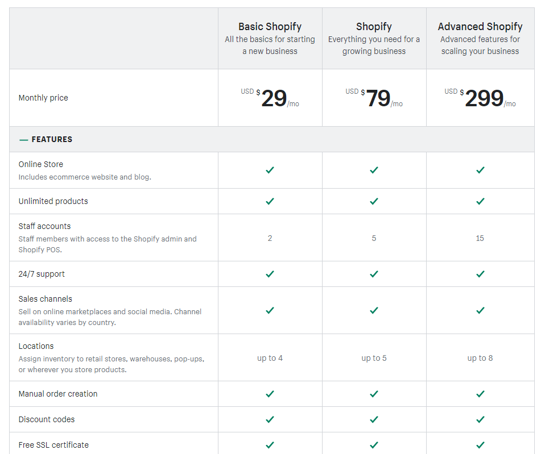
Task: Click the $299 per month price
Action: pos(480,98)
